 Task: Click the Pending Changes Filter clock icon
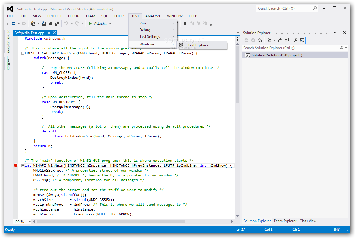pyautogui.click(x=270, y=40)
